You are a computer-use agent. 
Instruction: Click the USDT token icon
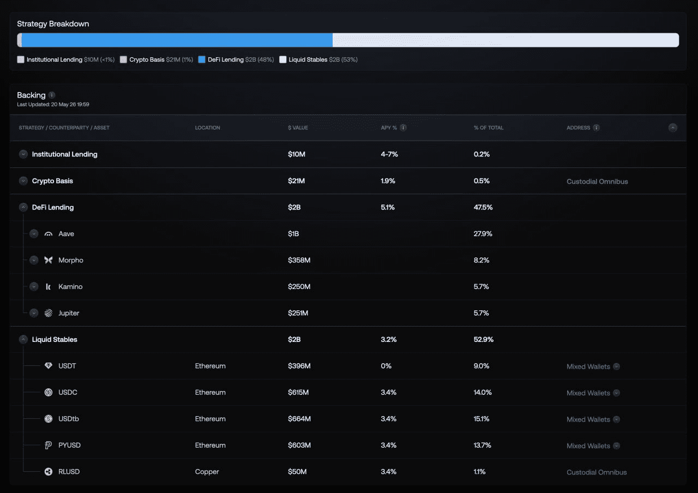click(49, 366)
